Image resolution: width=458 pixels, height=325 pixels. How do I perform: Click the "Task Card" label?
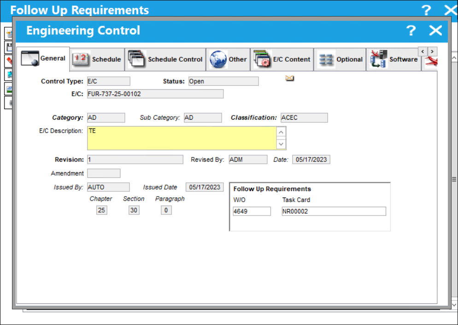pyautogui.click(x=296, y=200)
